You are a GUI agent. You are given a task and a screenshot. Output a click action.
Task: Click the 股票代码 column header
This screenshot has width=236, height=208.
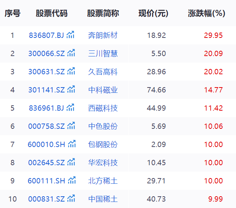coord(51,13)
